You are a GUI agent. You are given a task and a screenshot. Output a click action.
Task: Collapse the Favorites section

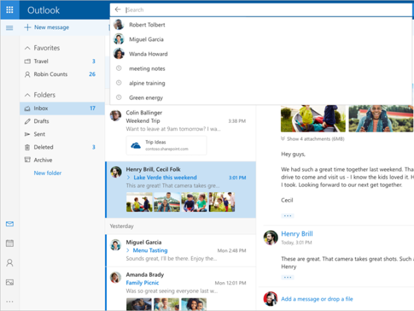pos(27,48)
